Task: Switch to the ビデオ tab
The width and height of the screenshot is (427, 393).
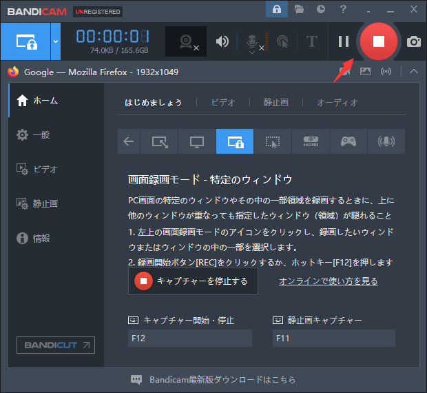Action: [x=223, y=103]
